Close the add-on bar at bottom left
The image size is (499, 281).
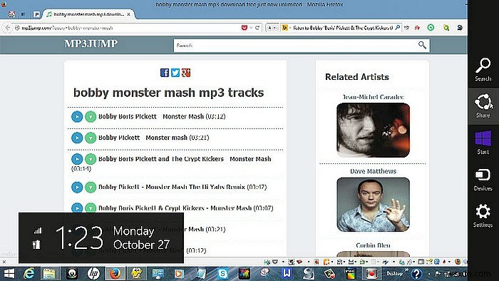[4, 262]
